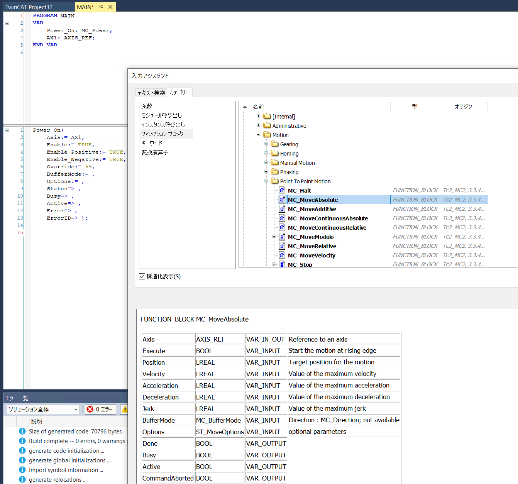Screen dimensions: 518x484
Task: Click the MC_MoveVelocity function block icon
Action: click(x=282, y=255)
